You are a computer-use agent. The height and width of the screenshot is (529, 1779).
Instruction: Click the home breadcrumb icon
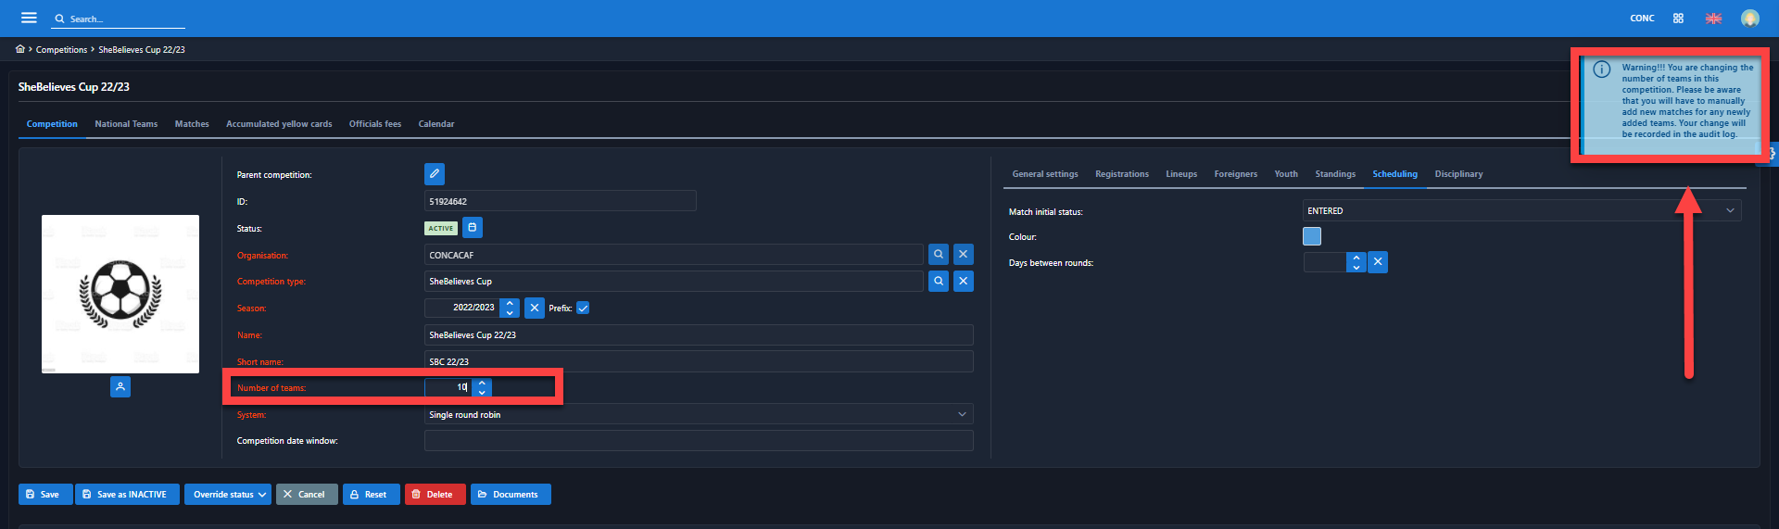click(x=20, y=49)
